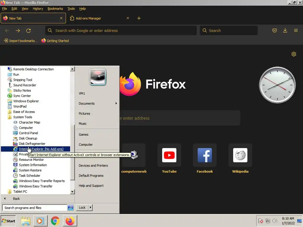
Task: Close the Add-ons Manager tab
Action: coord(128,18)
